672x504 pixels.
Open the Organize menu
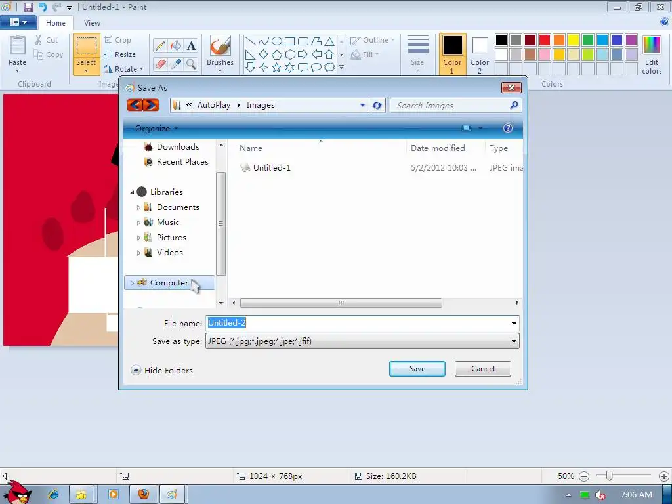click(x=156, y=128)
